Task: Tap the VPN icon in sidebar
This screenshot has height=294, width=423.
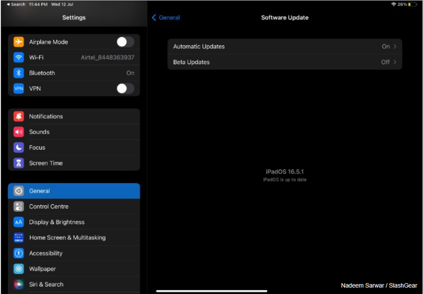Action: point(19,88)
